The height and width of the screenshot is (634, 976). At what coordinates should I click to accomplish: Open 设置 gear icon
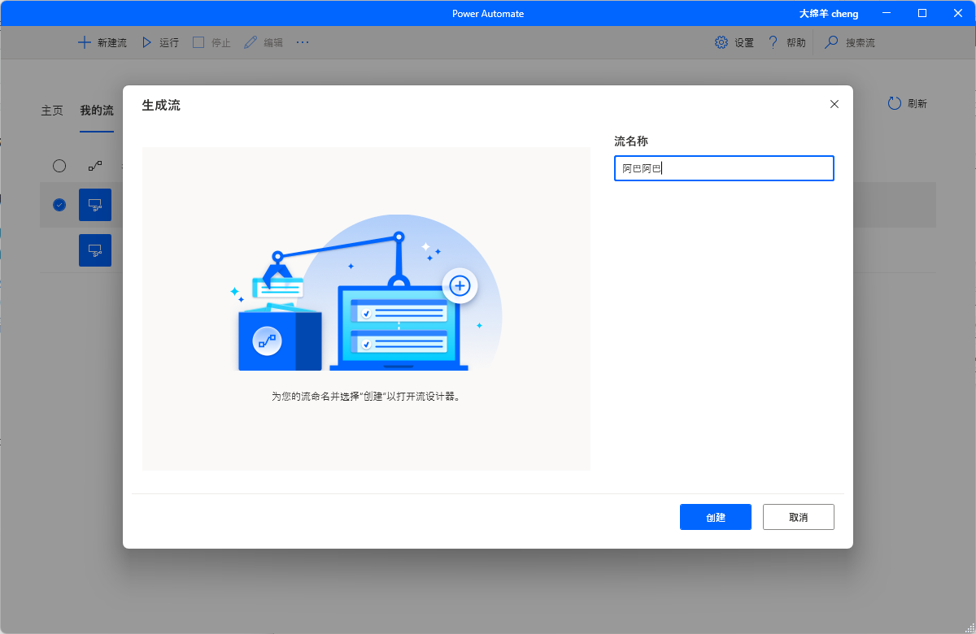(x=721, y=42)
